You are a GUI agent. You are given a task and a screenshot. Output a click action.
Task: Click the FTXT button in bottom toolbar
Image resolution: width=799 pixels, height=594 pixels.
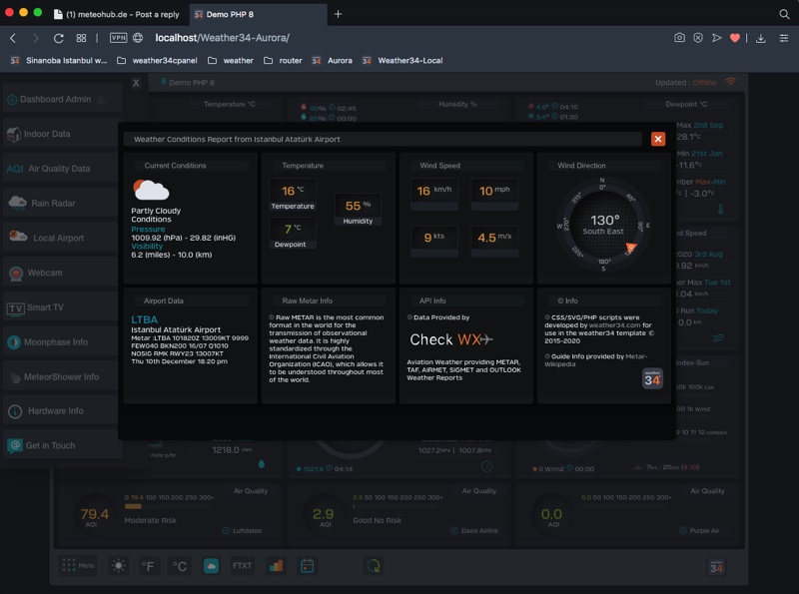point(242,565)
